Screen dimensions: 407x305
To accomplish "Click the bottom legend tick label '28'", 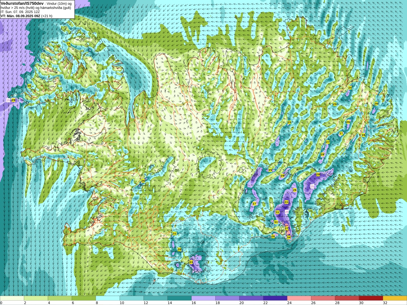I will click(337, 303).
